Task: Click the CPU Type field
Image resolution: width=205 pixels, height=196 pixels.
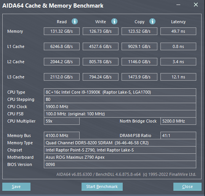Action: pyautogui.click(x=120, y=92)
